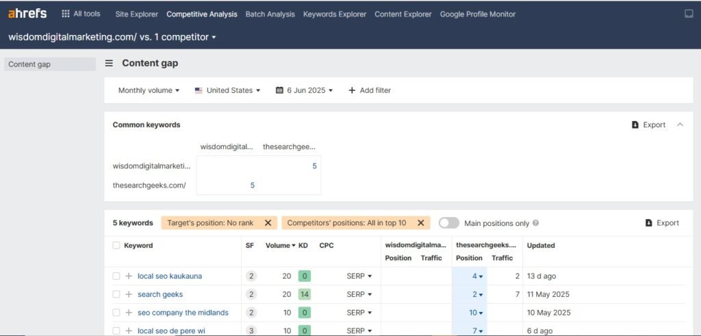Viewport: 701px width, 336px height.
Task: Open SERP dropdown for local seo de pere wi
Action: (359, 331)
